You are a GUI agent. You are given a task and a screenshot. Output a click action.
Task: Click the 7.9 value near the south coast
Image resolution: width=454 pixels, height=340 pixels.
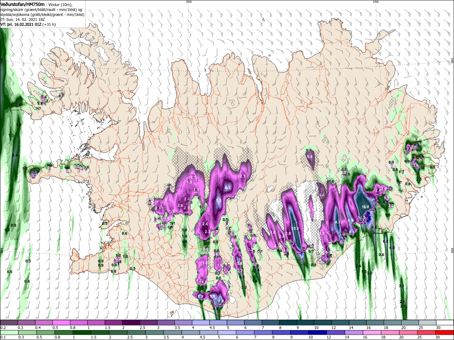point(221,301)
